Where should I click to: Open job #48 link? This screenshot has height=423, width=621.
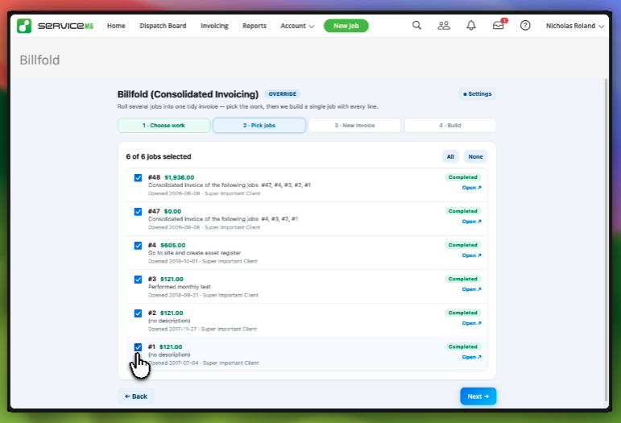[471, 188]
